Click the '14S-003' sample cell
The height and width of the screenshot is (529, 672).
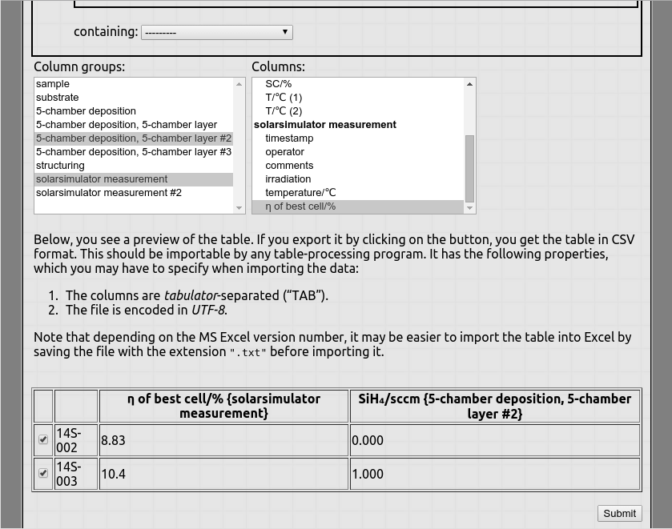76,474
